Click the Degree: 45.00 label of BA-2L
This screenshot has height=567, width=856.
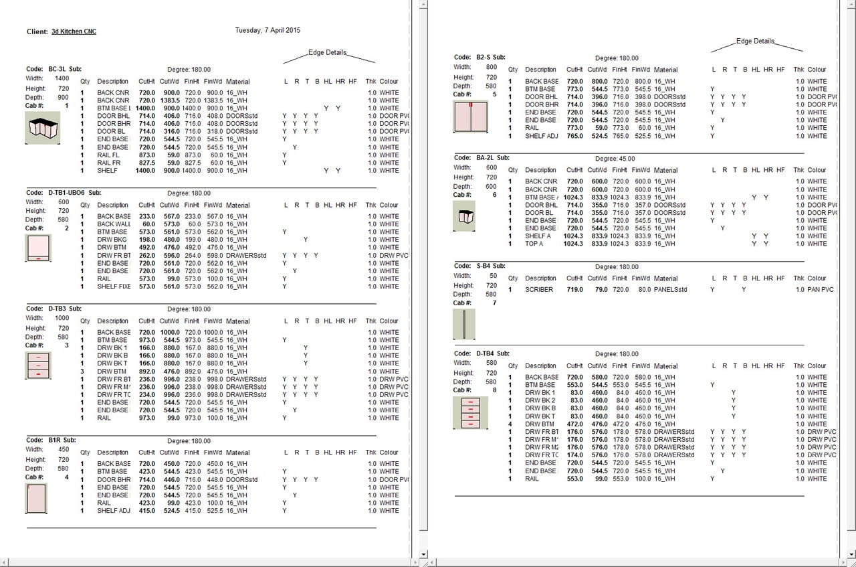pyautogui.click(x=615, y=159)
